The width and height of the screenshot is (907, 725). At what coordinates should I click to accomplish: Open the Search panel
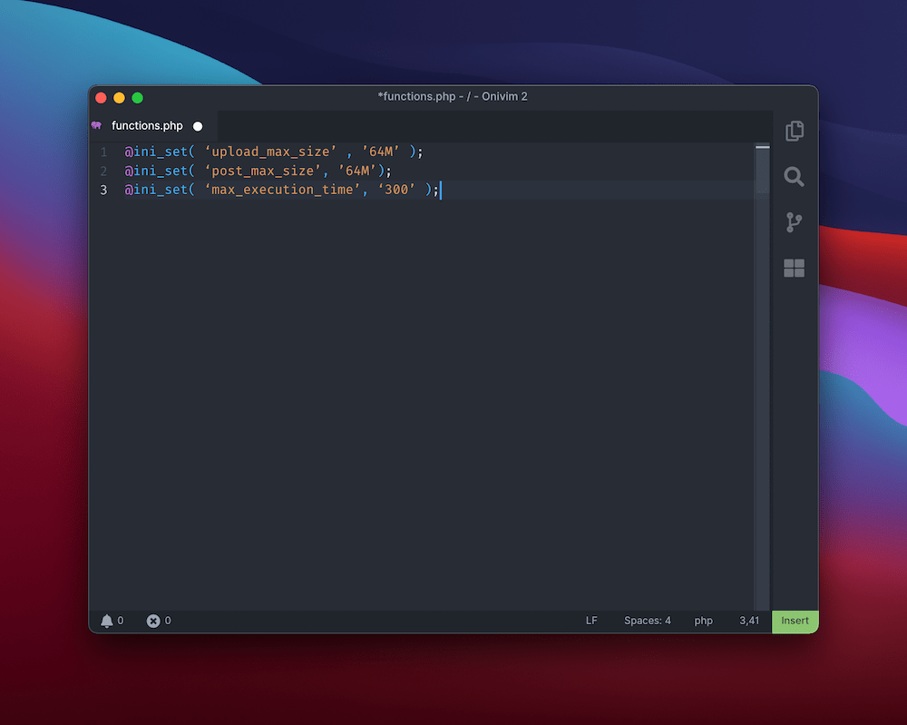click(794, 178)
